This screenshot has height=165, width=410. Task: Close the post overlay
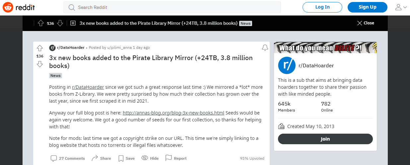366,23
